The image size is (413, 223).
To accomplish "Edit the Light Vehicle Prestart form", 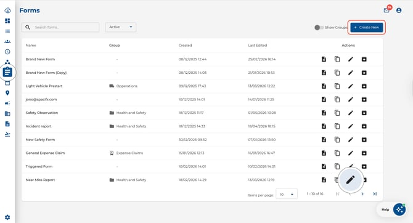I will click(350, 86).
